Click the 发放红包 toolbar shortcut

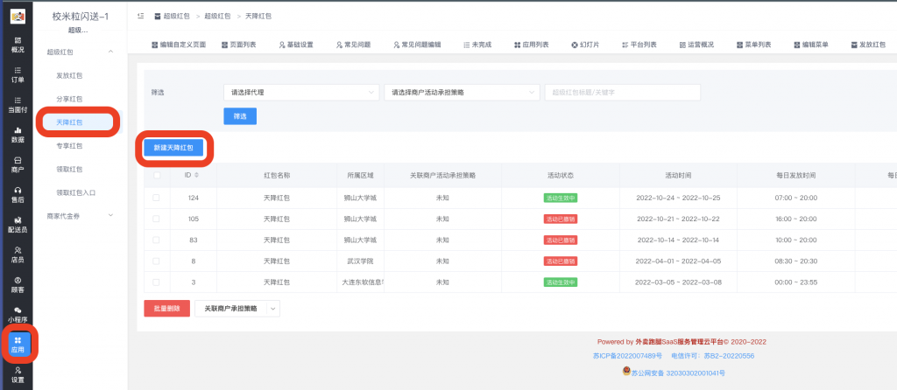tap(868, 45)
